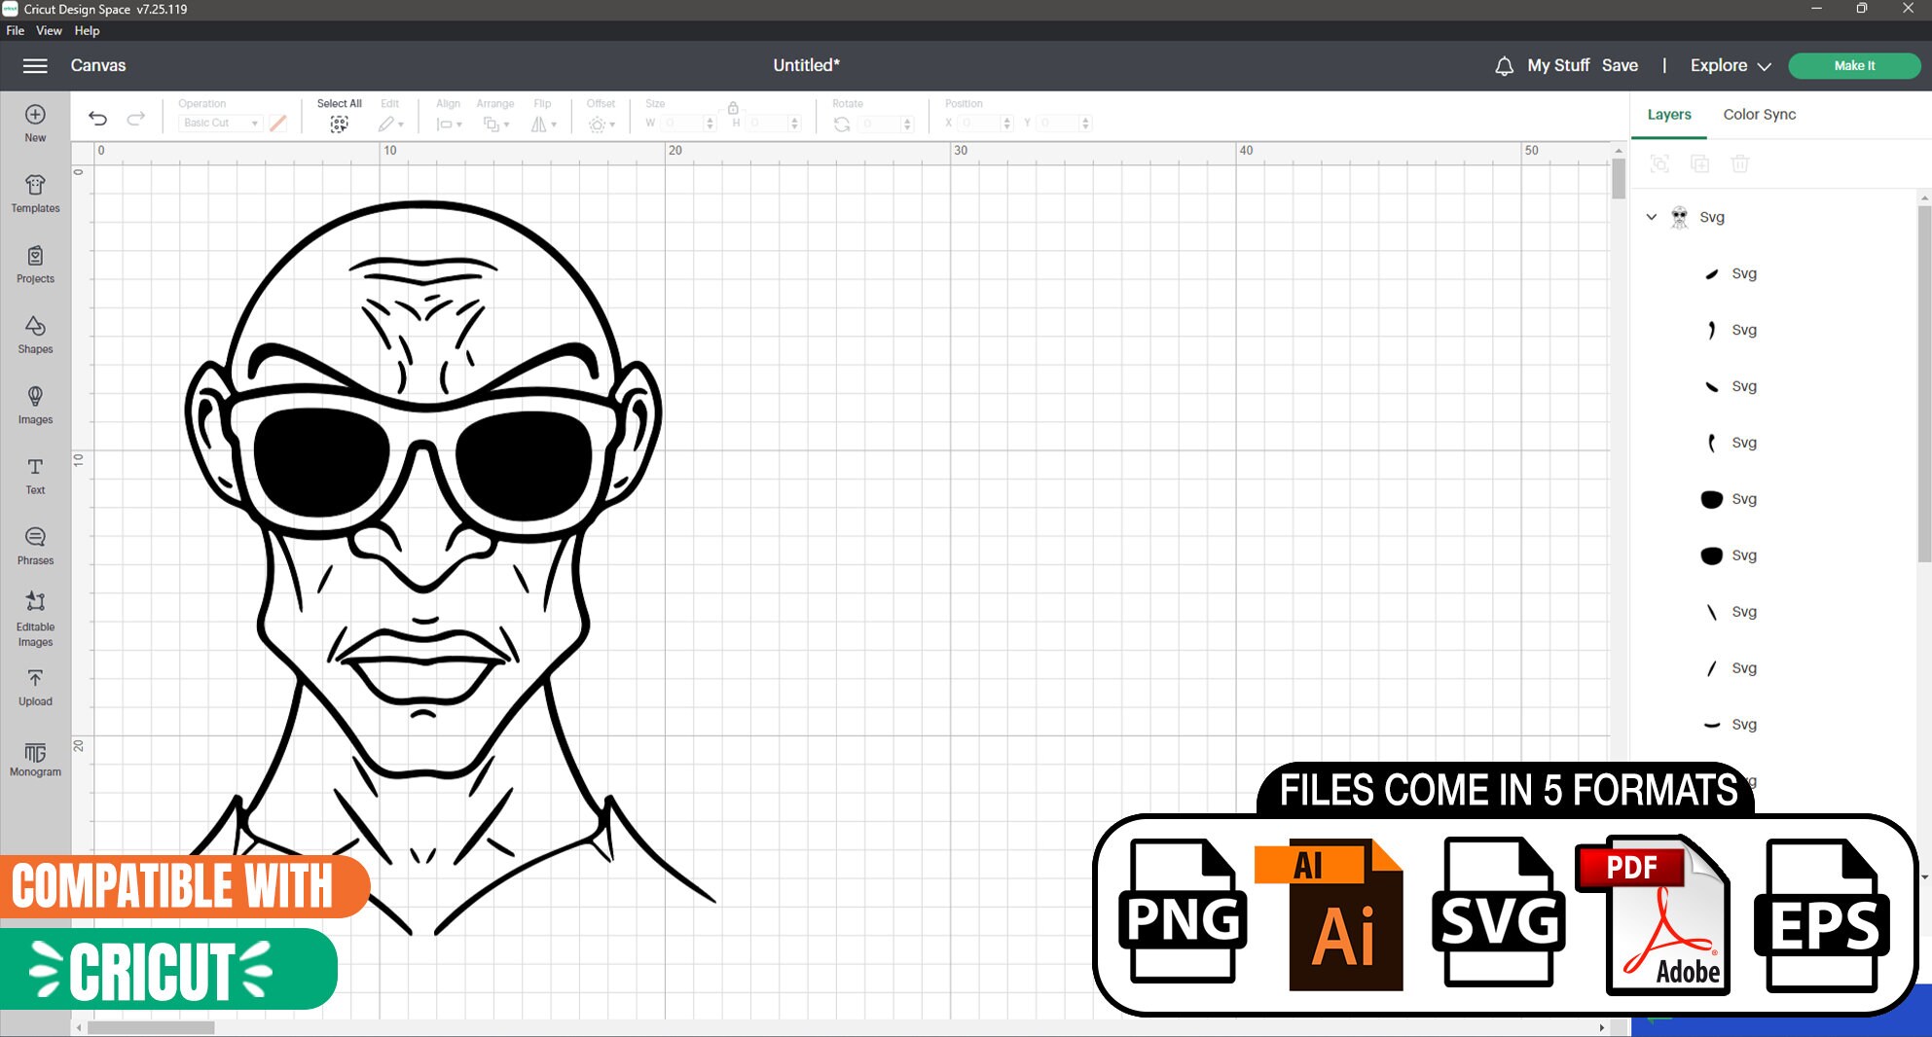The image size is (1932, 1037).
Task: Open the Shapes panel
Action: [x=35, y=334]
